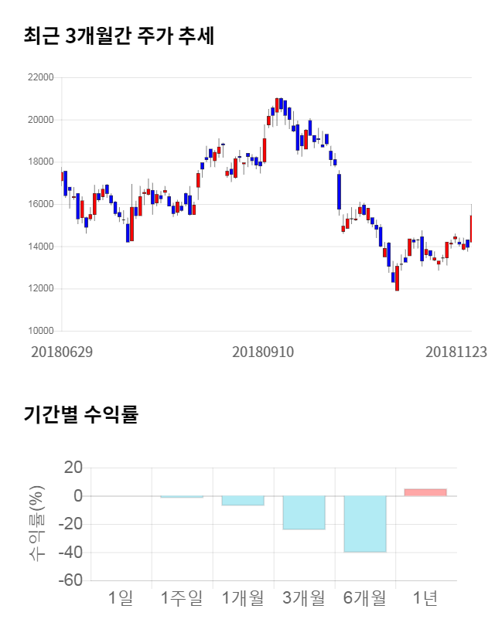This screenshot has width=495, height=626.
Task: Click the red 1년 return bar
Action: click(425, 492)
